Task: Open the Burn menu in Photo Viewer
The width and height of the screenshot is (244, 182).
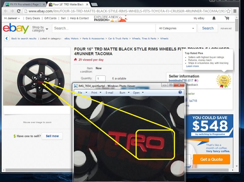Action: [125, 93]
